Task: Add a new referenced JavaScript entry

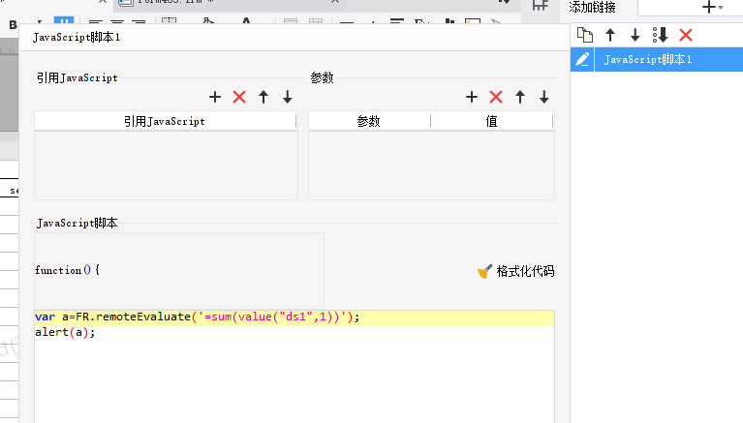Action: tap(215, 97)
